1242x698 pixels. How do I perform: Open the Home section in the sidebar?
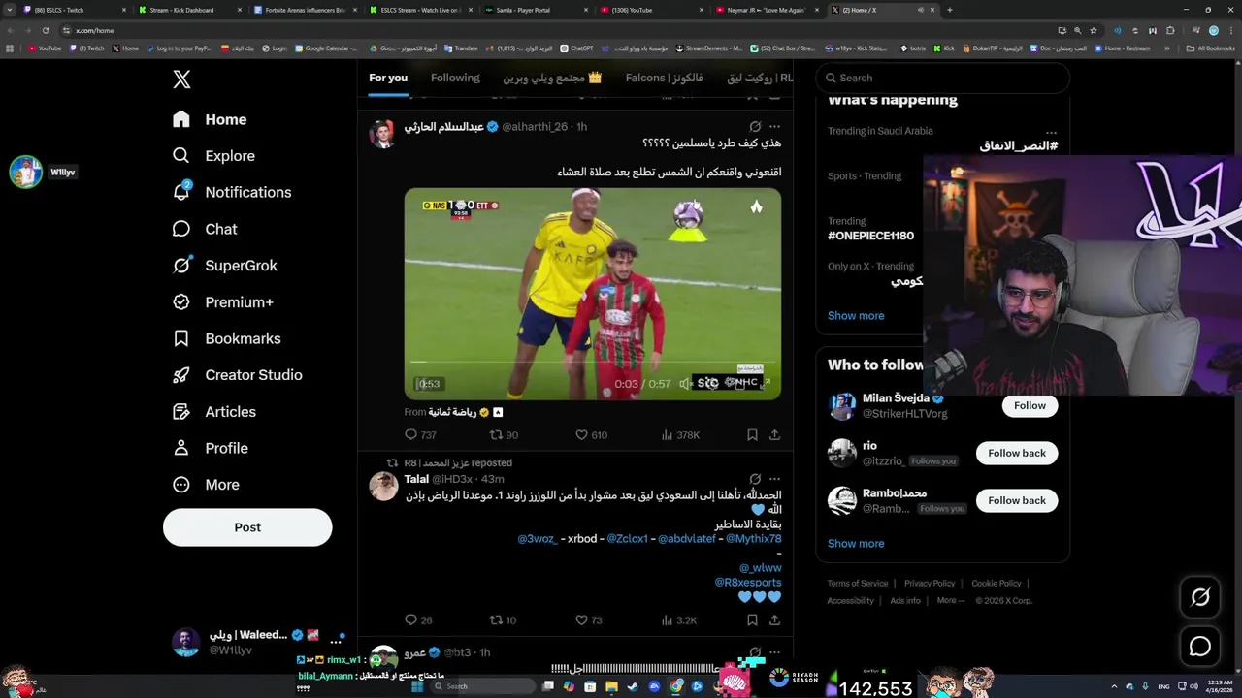210,119
